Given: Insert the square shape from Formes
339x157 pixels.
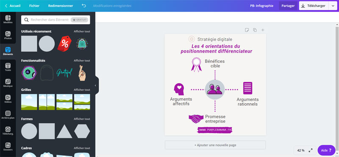Looking at the screenshot, I should point(47,131).
